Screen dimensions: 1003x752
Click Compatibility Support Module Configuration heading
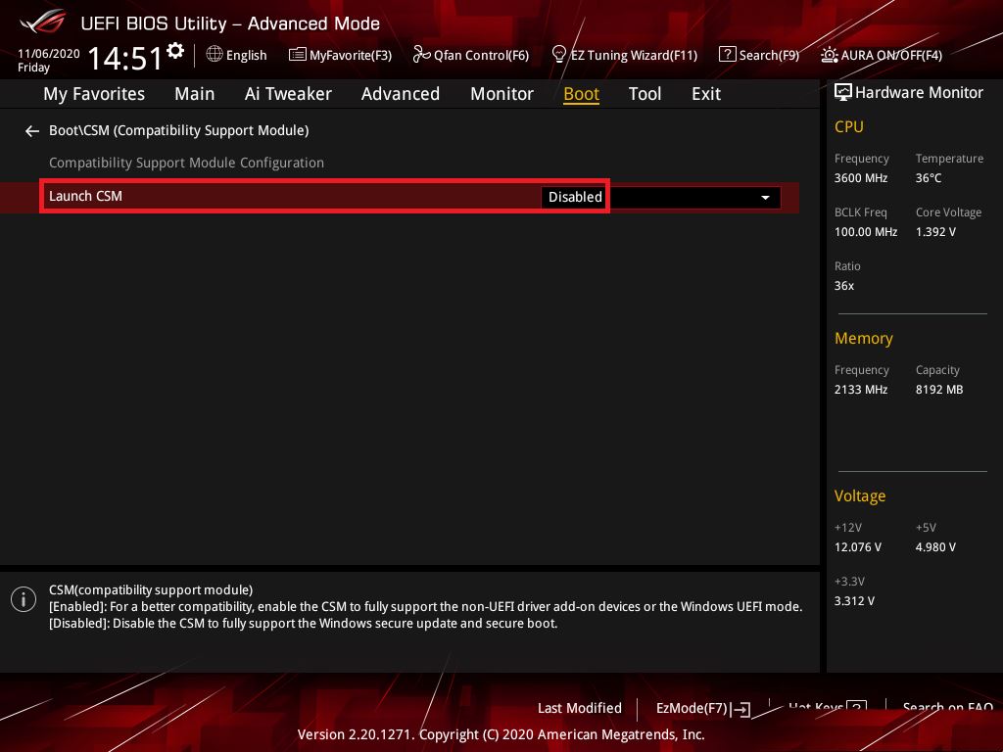pos(186,164)
